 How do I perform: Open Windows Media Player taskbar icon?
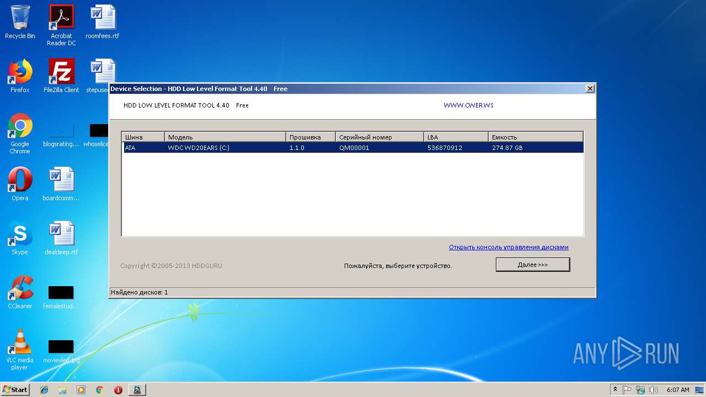coord(81,390)
